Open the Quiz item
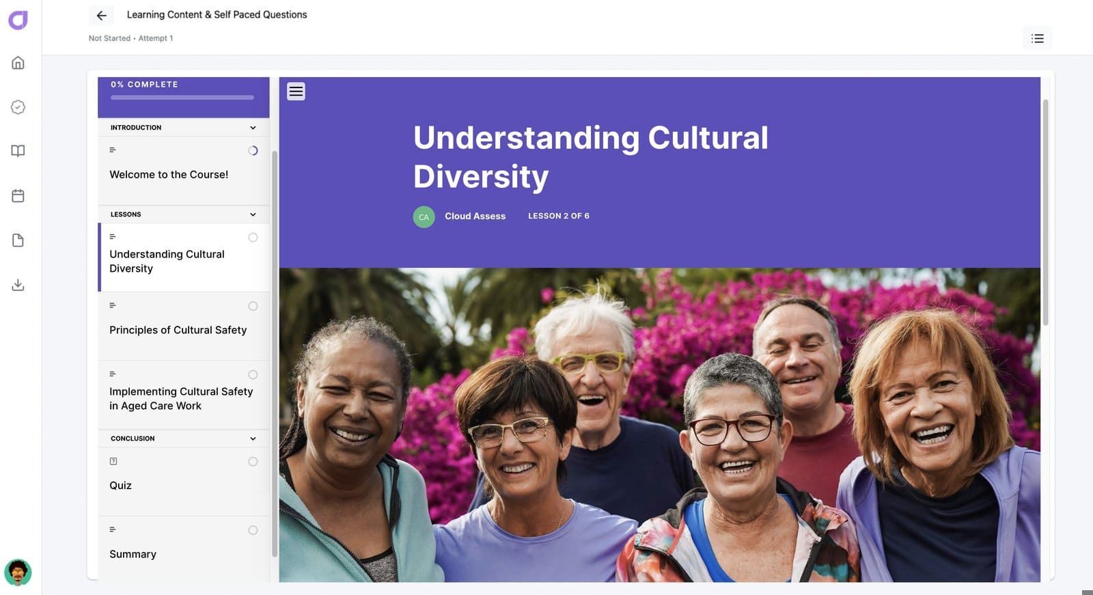 coord(184,482)
